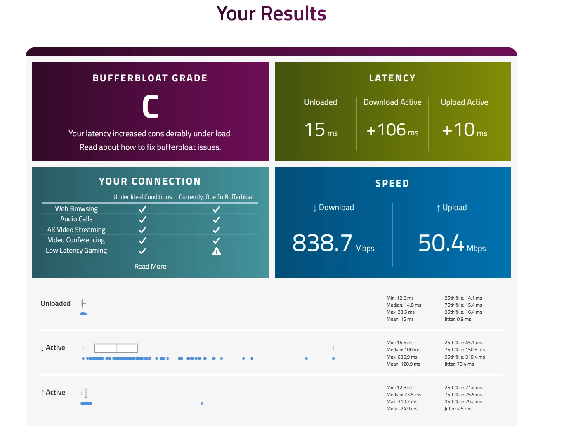Click '75th %ile: 150.8 ms' in download stats

point(465,350)
